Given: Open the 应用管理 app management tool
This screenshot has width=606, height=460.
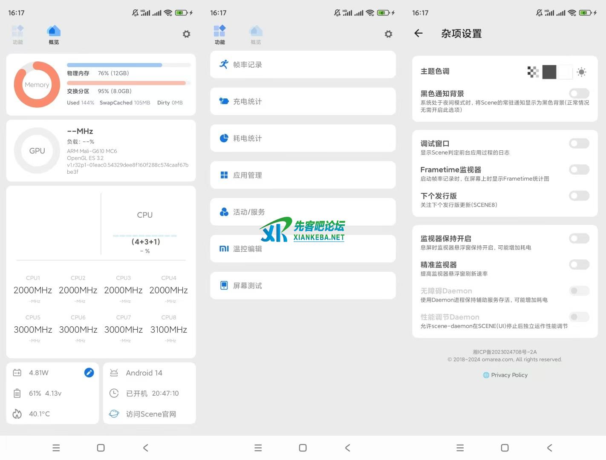Looking at the screenshot, I should click(x=303, y=175).
